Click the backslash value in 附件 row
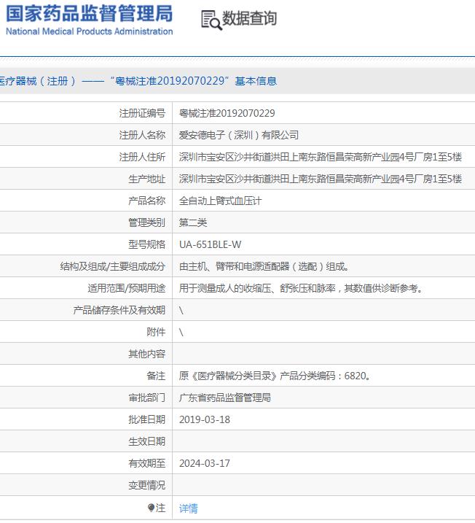This screenshot has height=523, width=475. pos(181,332)
